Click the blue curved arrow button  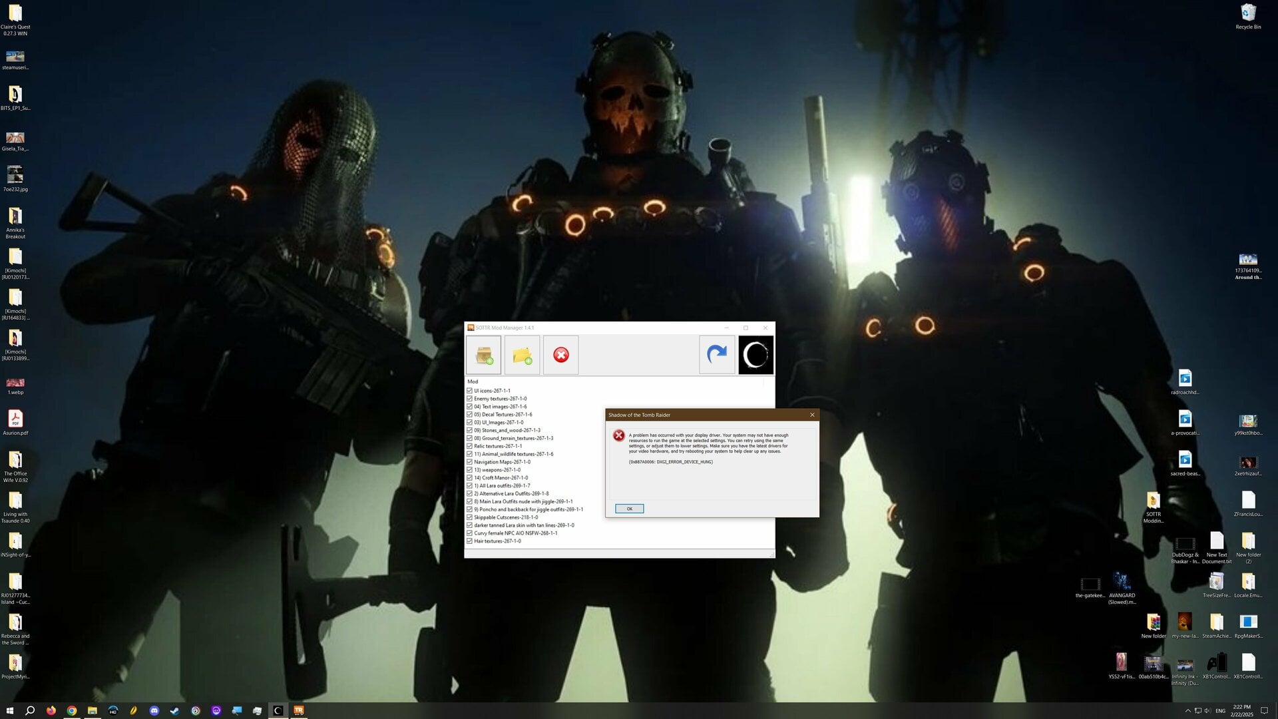coord(717,355)
